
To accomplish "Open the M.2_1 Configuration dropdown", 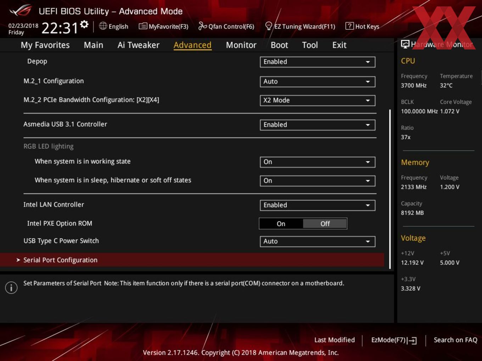I will [x=318, y=82].
